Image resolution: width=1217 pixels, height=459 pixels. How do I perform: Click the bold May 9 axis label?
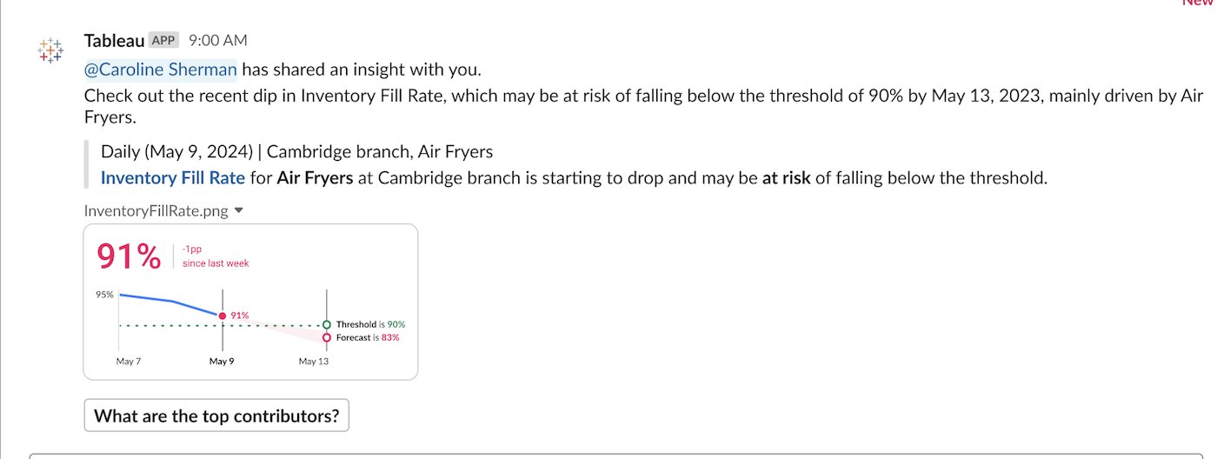coord(222,362)
